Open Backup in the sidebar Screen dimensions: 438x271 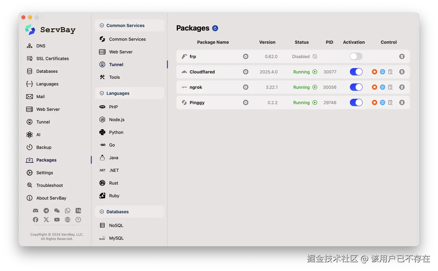point(39,147)
